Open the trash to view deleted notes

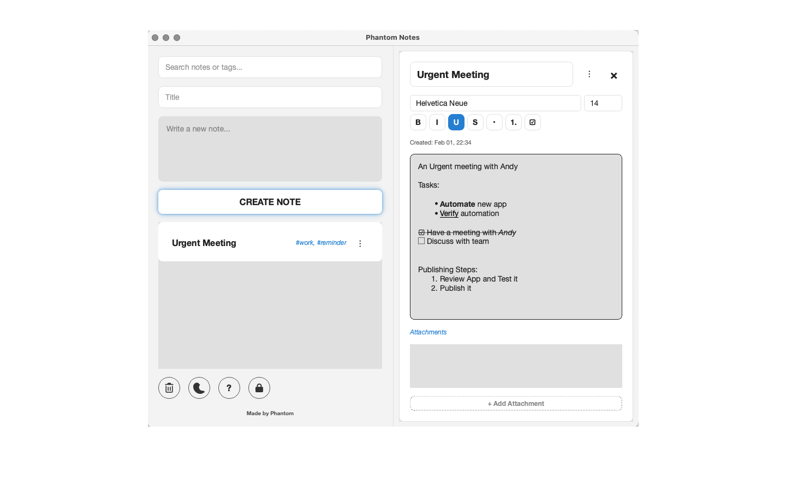(169, 387)
